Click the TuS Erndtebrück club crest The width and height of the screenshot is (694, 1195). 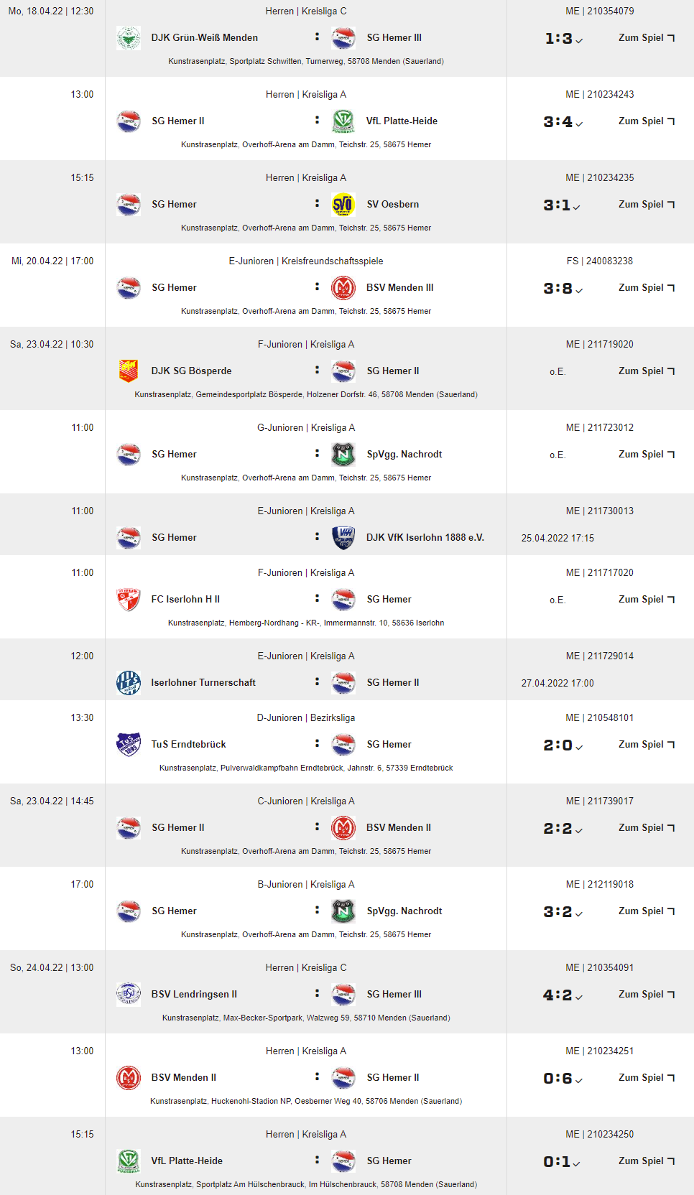(129, 745)
